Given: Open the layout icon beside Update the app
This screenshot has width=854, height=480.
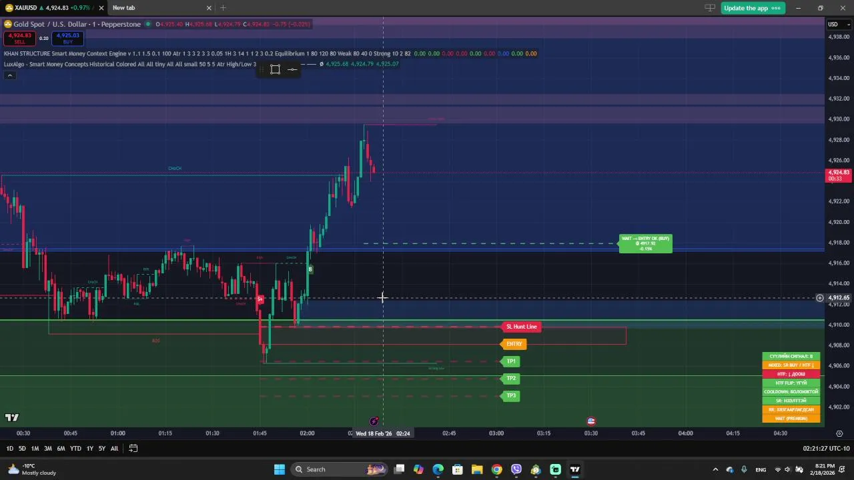Looking at the screenshot, I should click(x=710, y=8).
